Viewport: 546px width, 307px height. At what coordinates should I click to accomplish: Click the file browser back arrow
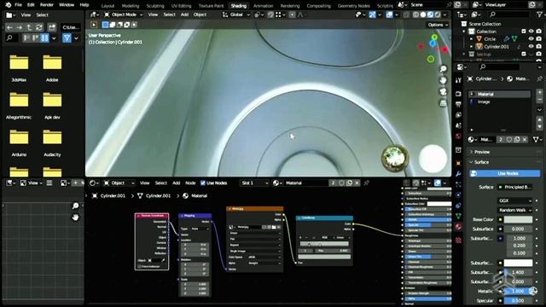9,27
